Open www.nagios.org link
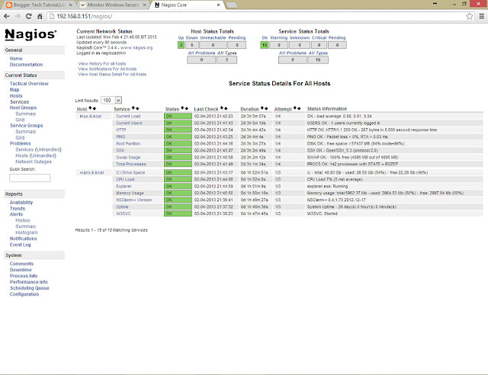Viewport: 488px width, 375px height. point(136,47)
